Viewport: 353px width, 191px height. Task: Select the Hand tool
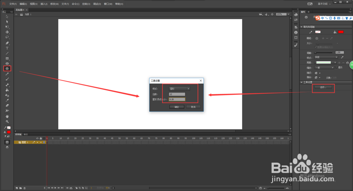click(x=7, y=116)
